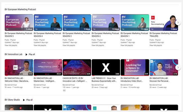View full playlist for SEASON 4
183x112 pixels.
tap(40, 45)
